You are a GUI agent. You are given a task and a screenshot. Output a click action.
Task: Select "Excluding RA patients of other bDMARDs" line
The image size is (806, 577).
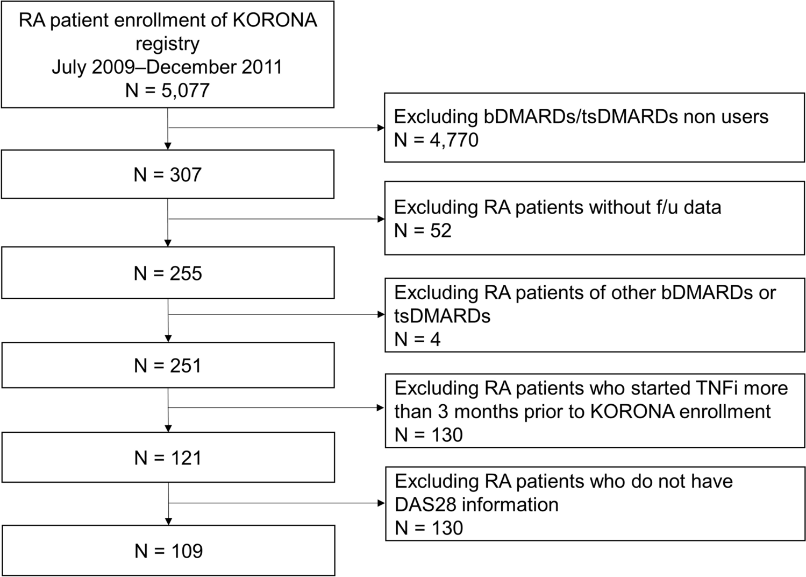[x=584, y=292]
